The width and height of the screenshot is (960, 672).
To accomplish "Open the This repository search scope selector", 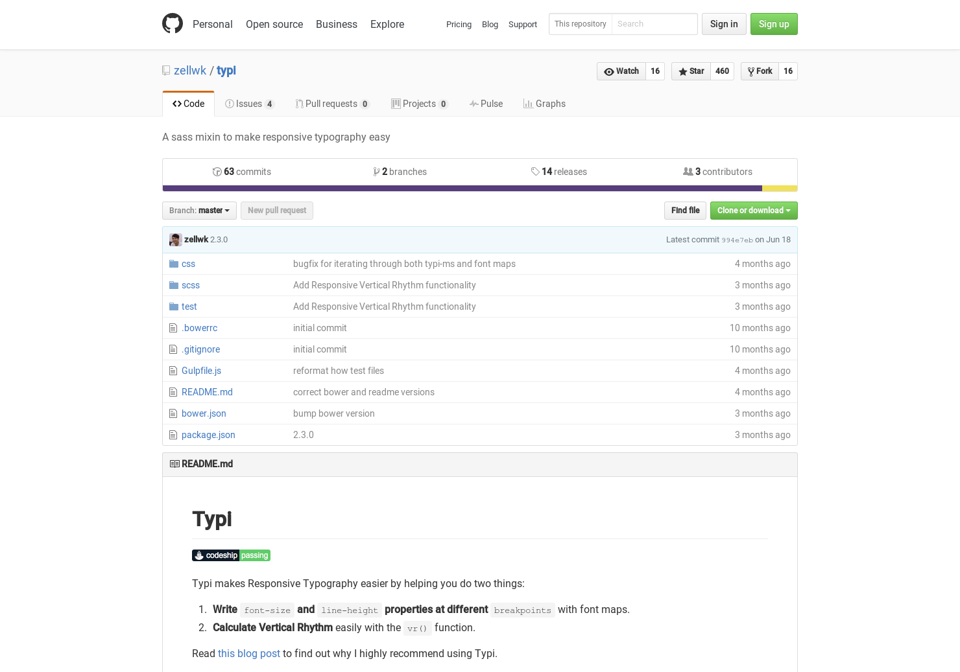I will pyautogui.click(x=581, y=24).
